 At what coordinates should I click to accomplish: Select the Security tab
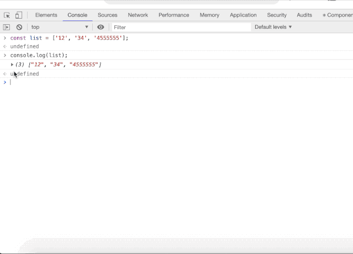tap(277, 15)
